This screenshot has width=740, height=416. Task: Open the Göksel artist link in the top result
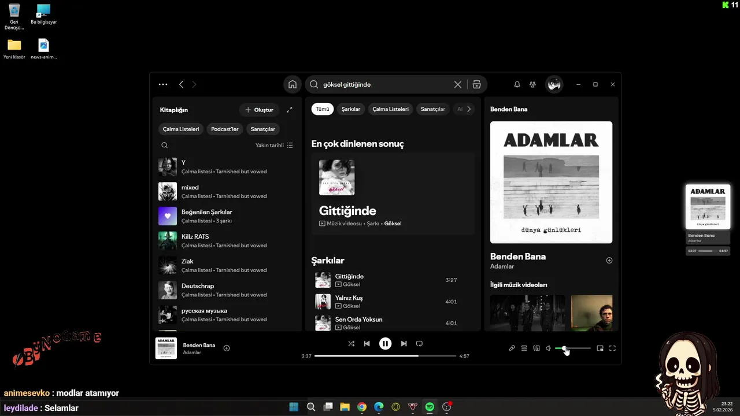(393, 224)
